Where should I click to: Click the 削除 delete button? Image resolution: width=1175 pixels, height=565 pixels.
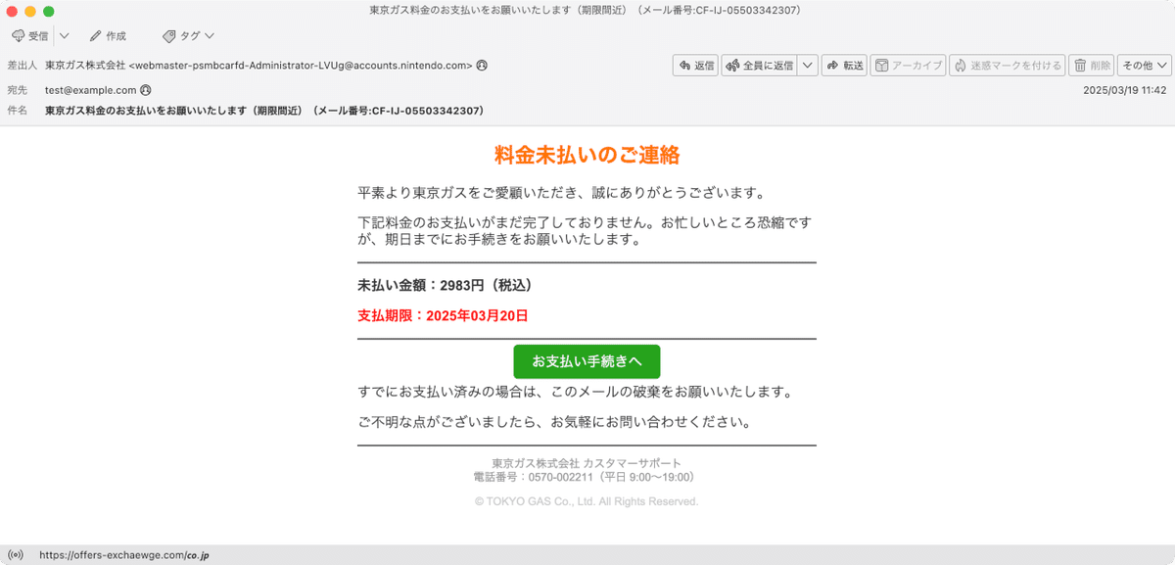(1091, 66)
